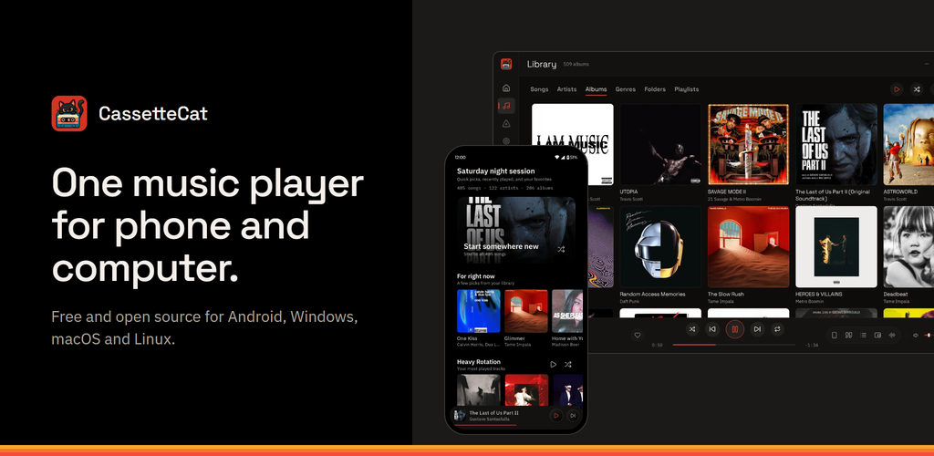Viewport: 934px width, 456px height.
Task: Select the music library sidebar icon
Action: [506, 106]
